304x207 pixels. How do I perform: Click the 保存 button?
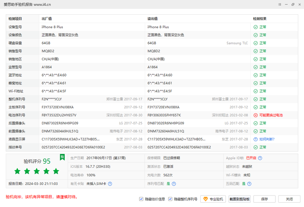[x=264, y=199]
